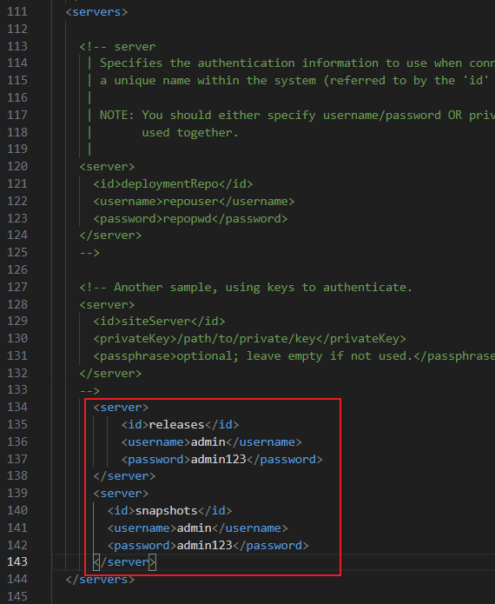This screenshot has width=495, height=604.
Task: Click the commented <server> tag on line 128
Action: coord(107,305)
